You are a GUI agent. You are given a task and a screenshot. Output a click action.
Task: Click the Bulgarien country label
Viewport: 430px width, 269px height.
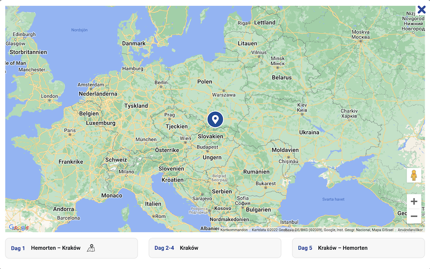pyautogui.click(x=258, y=210)
